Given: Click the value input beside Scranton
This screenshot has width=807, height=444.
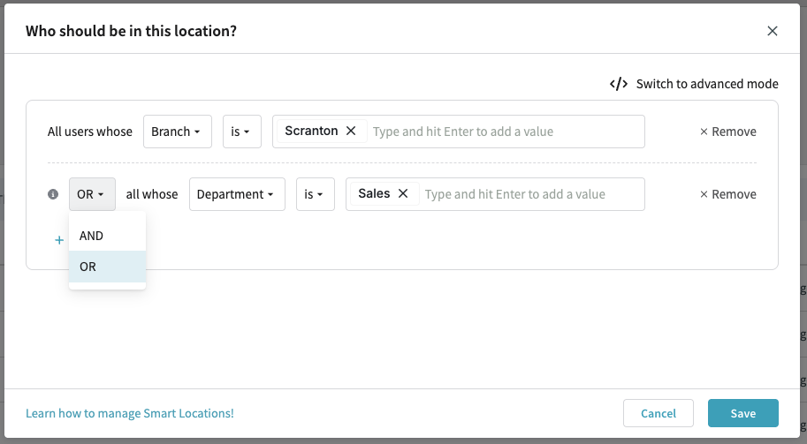Looking at the screenshot, I should point(504,132).
